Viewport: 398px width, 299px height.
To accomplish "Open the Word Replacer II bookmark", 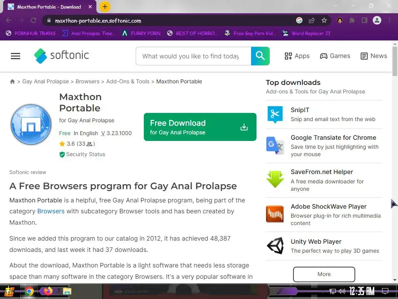I will (306, 33).
